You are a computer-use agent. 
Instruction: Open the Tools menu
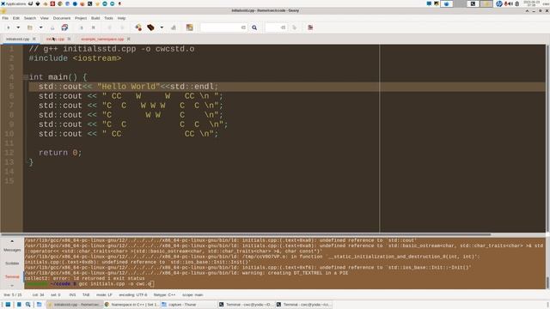click(109, 18)
